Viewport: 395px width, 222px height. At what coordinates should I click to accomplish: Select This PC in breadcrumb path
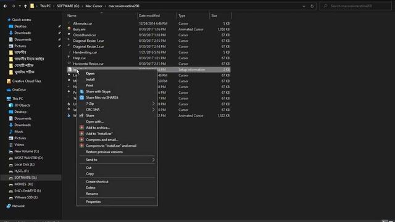pos(45,6)
